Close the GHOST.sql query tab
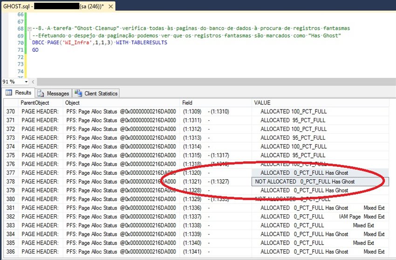 110,7
